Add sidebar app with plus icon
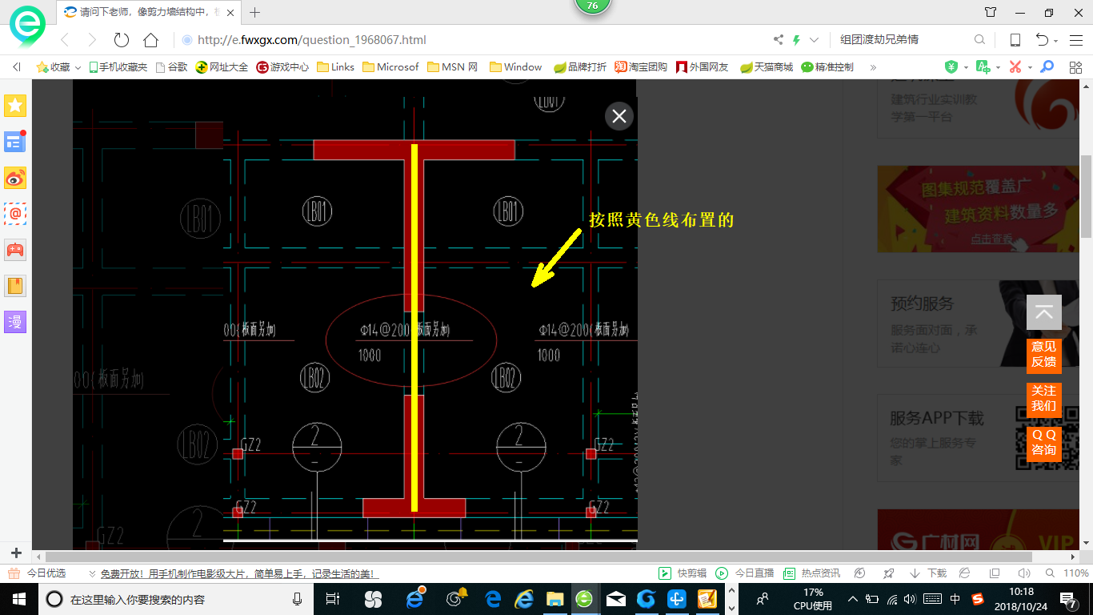Screen dimensions: 1093x615 pyautogui.click(x=16, y=553)
